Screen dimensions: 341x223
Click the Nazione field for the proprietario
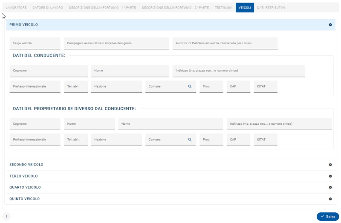[116, 140]
